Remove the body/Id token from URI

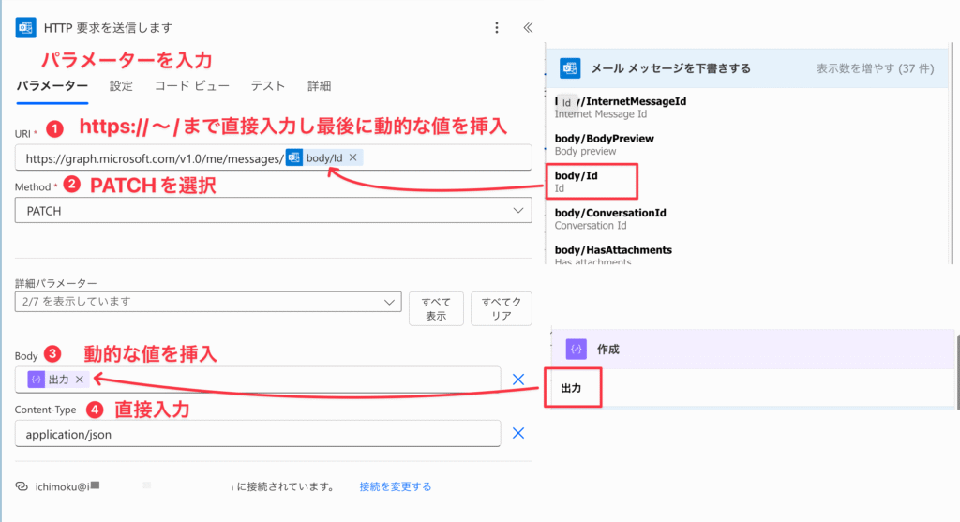[352, 157]
